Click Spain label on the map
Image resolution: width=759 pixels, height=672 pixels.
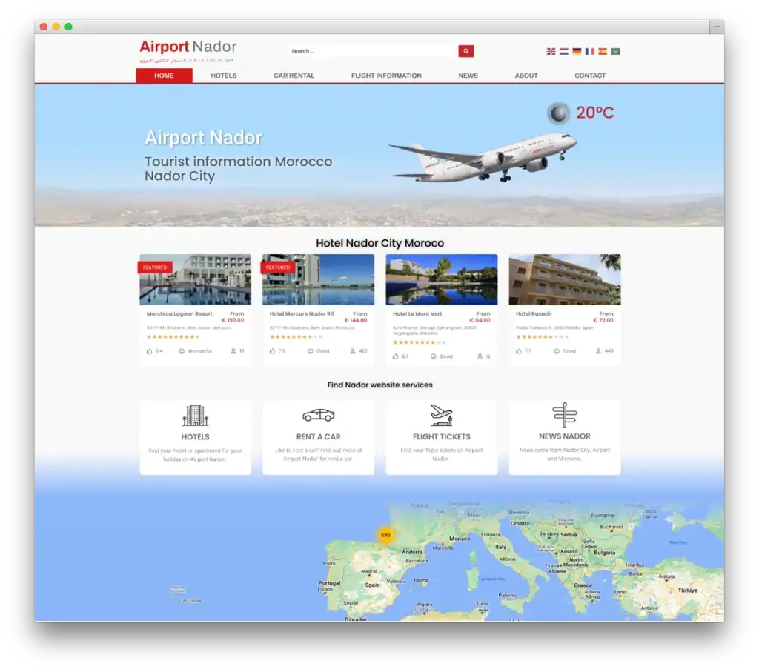[372, 585]
